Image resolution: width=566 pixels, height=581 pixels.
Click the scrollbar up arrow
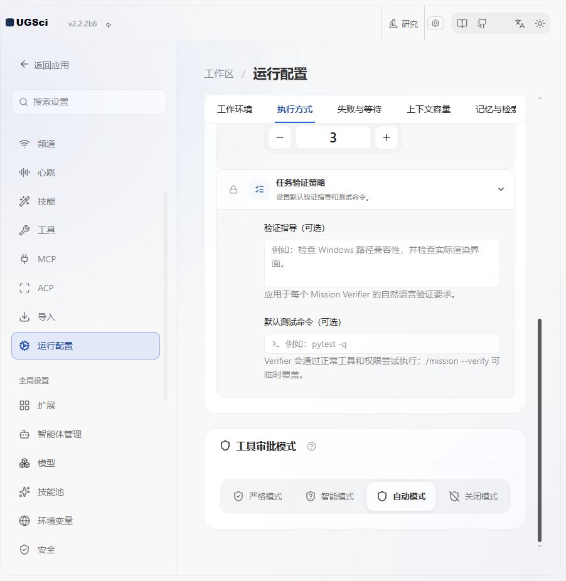[x=540, y=98]
